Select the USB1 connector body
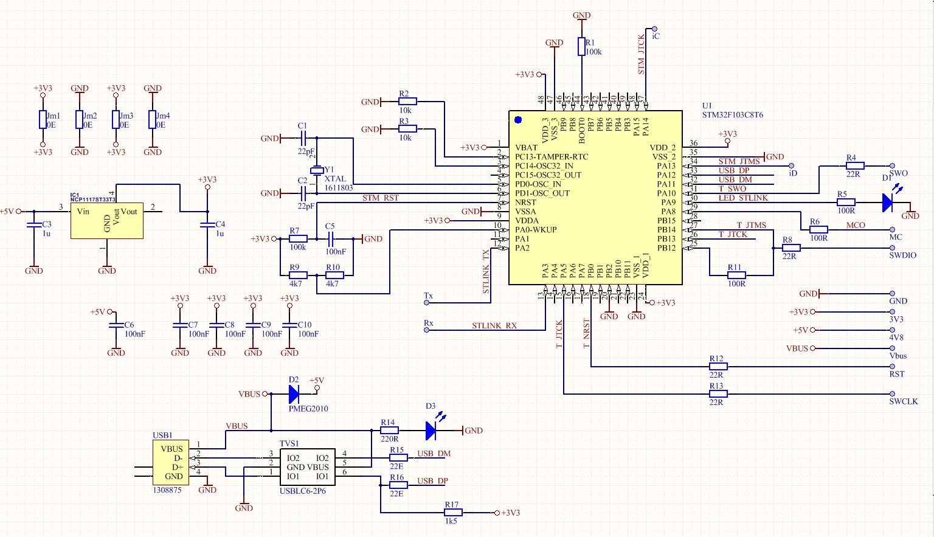 [x=170, y=462]
